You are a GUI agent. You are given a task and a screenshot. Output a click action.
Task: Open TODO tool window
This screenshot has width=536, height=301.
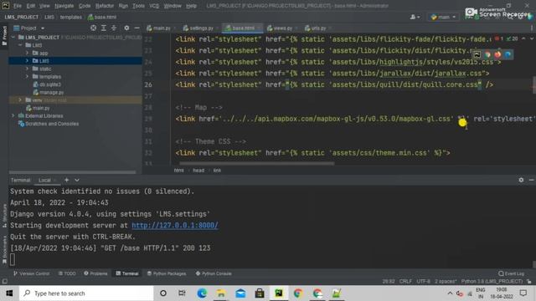pyautogui.click(x=67, y=273)
